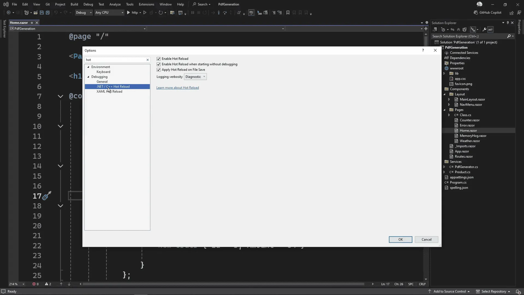The height and width of the screenshot is (295, 524).
Task: Click the Find in Files folder icon
Action: coord(172,13)
